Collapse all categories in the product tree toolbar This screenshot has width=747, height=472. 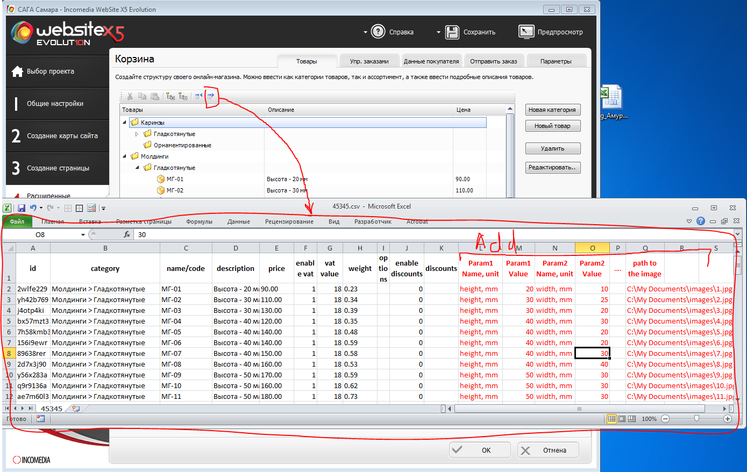[x=183, y=96]
